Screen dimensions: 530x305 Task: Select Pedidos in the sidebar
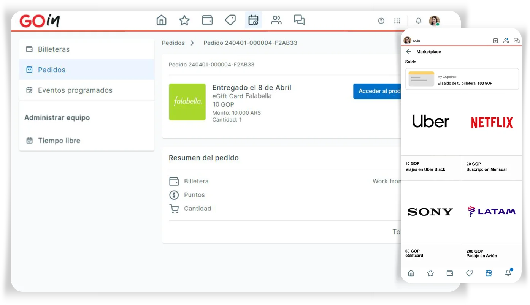[87, 70]
